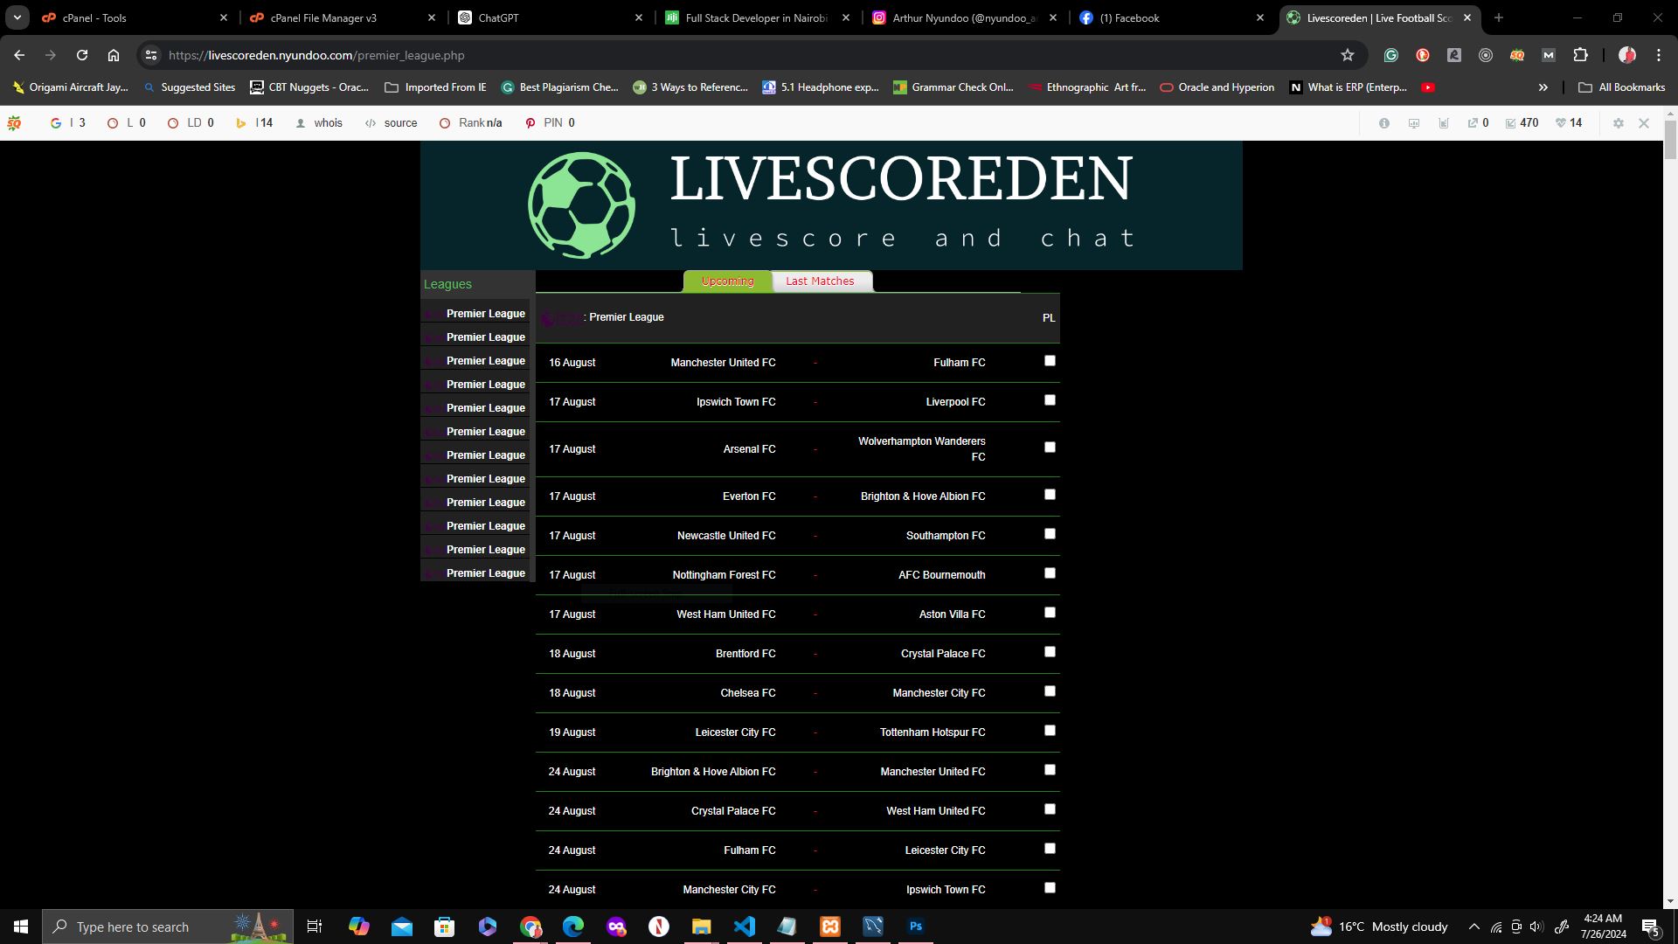1678x944 pixels.
Task: Open Microsoft Store from the taskbar
Action: click(445, 927)
